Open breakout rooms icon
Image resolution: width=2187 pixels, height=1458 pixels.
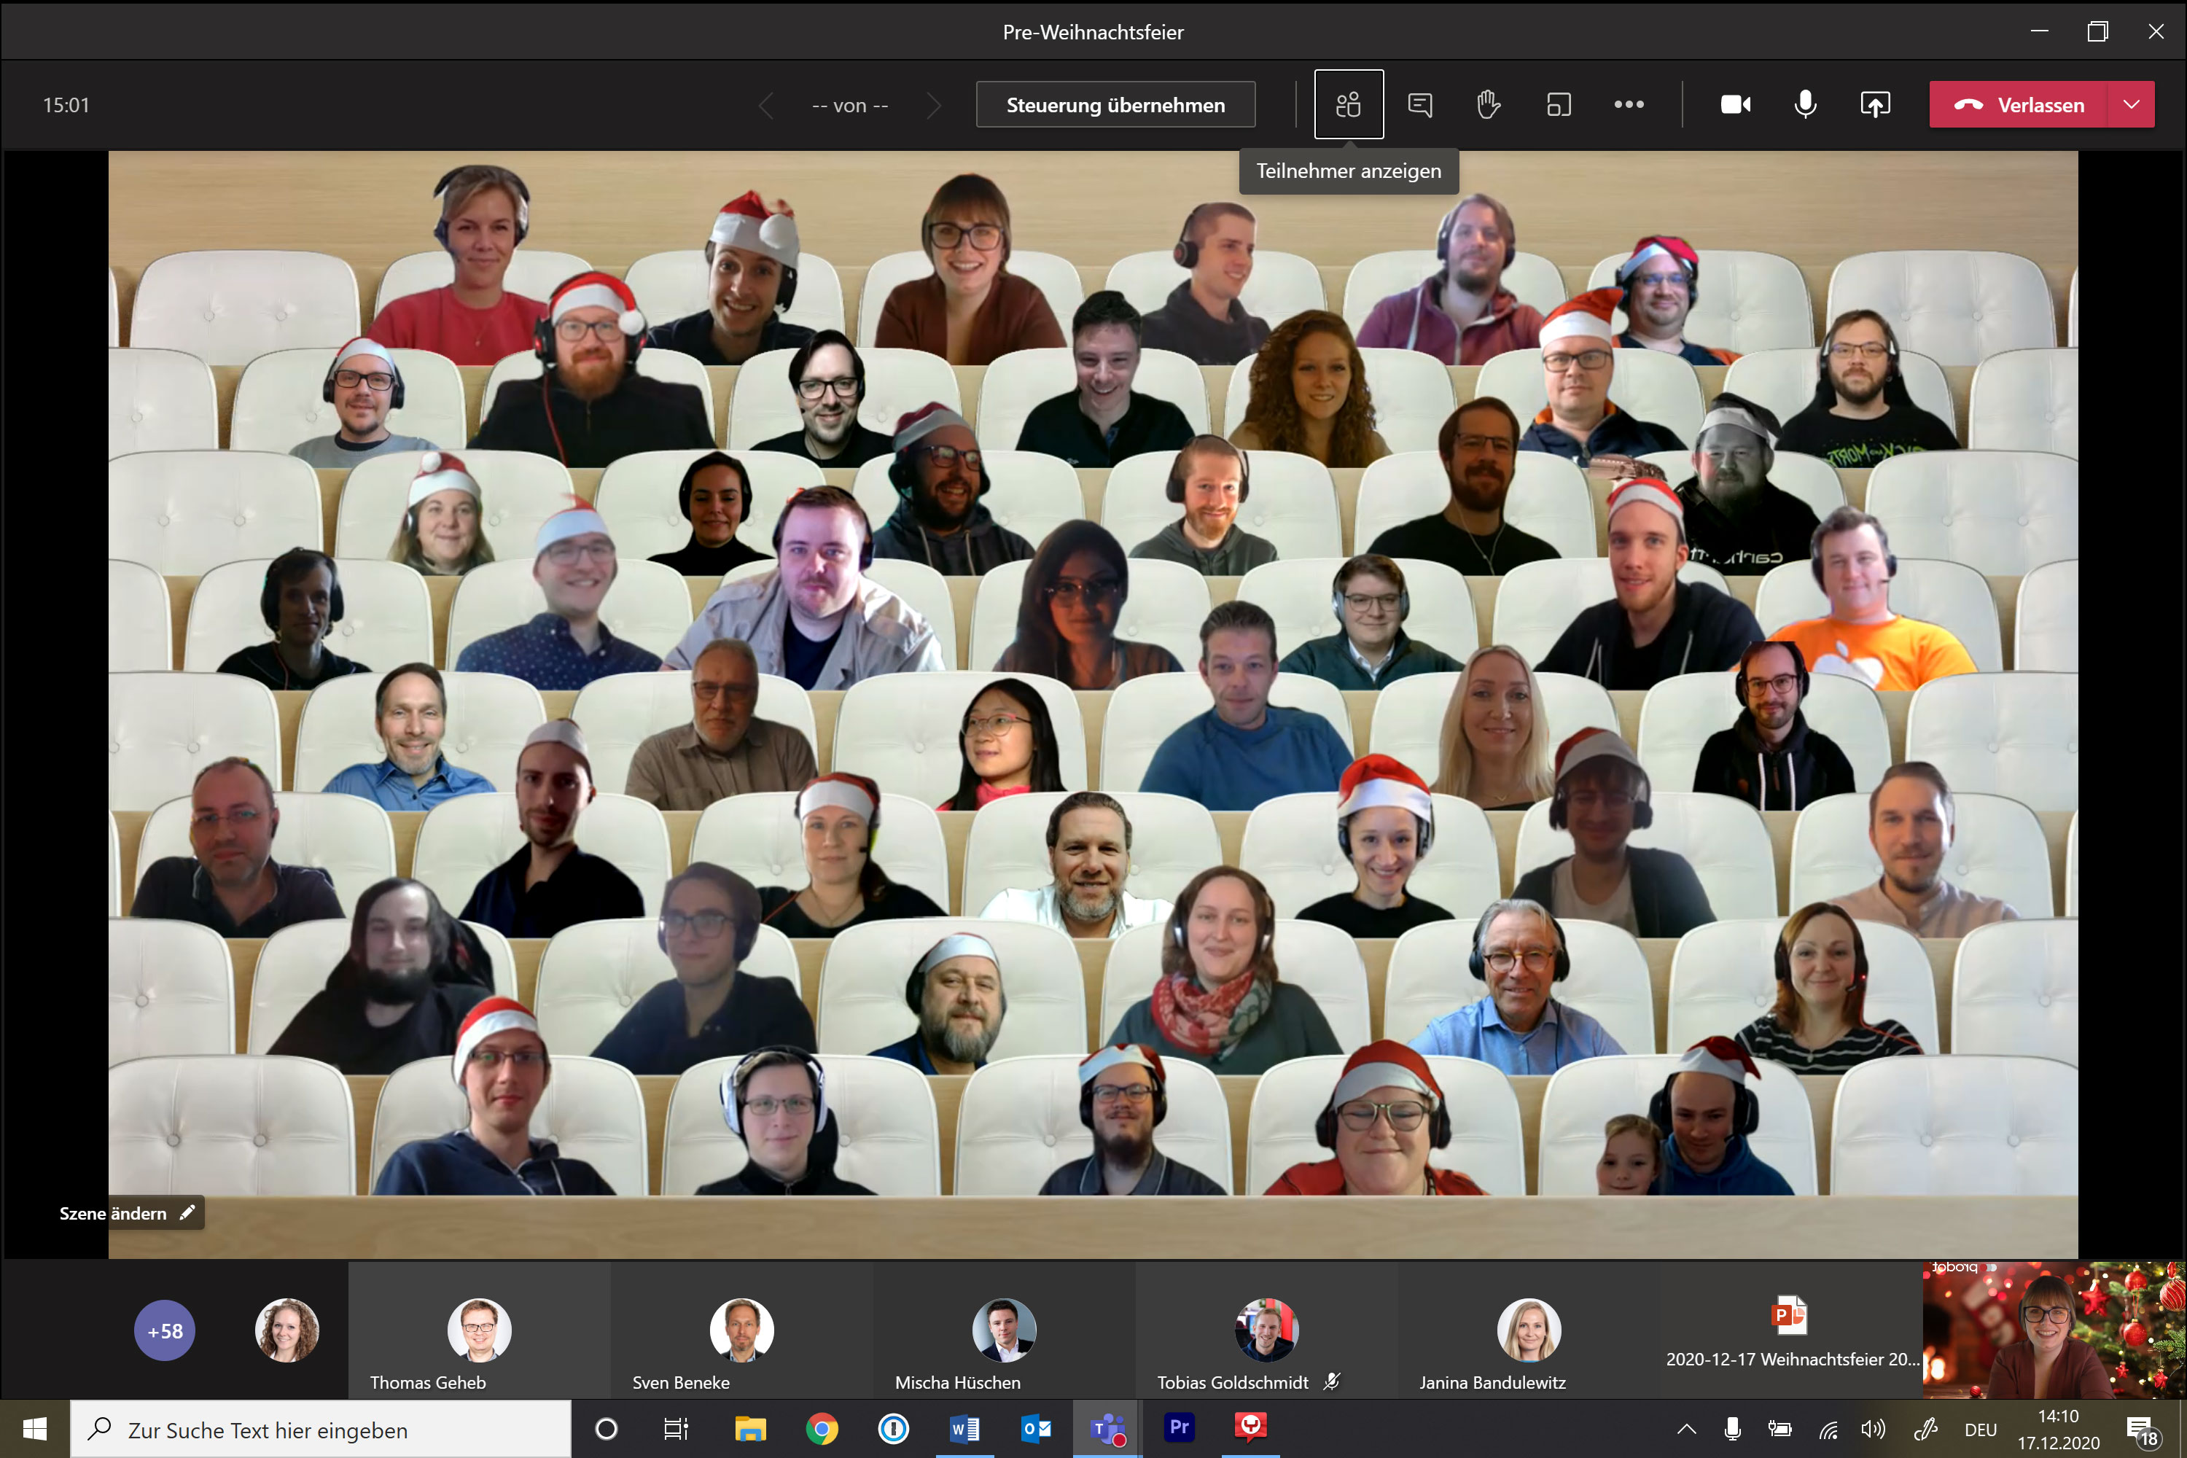coord(1559,104)
